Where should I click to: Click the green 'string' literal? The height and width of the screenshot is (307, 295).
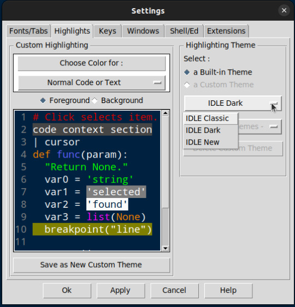point(110,179)
